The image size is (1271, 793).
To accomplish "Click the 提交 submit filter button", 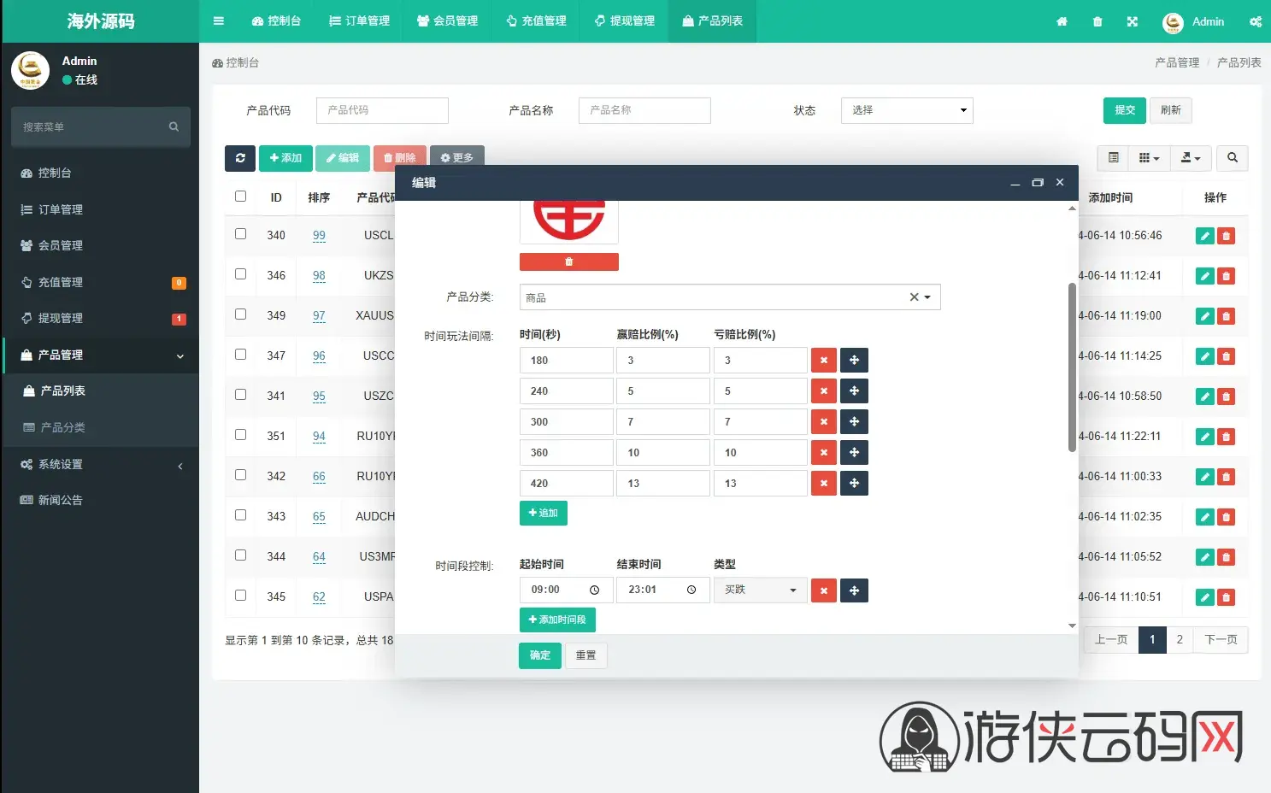I will (x=1125, y=110).
